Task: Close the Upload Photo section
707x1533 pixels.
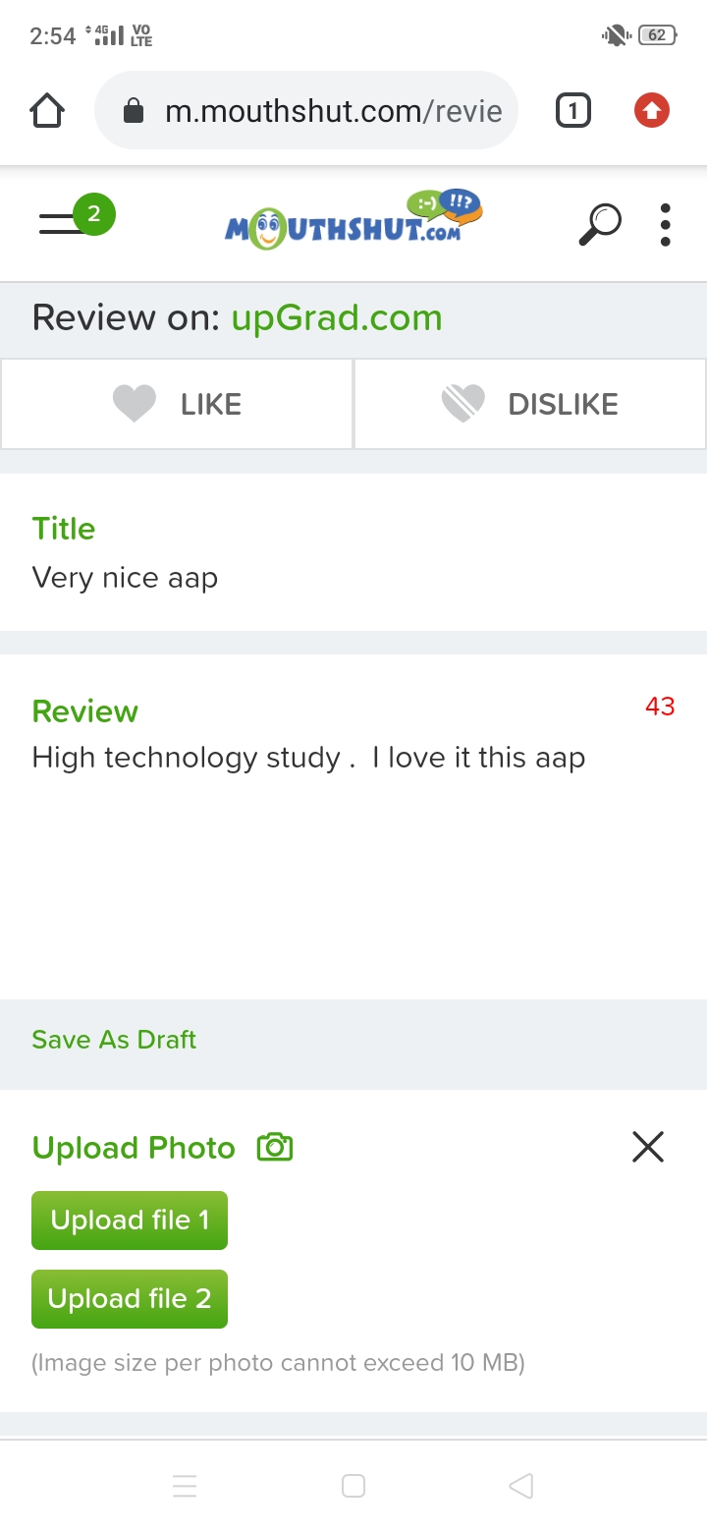Action: (648, 1147)
